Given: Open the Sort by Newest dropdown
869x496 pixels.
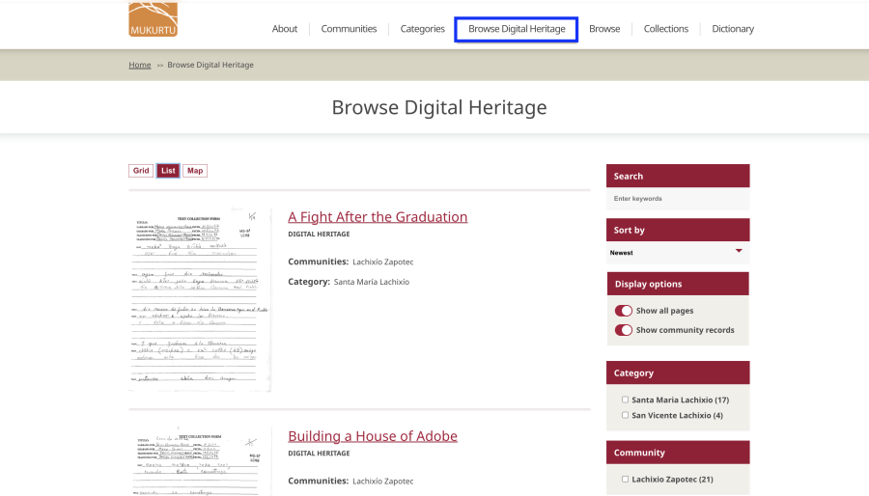Looking at the screenshot, I should click(678, 253).
